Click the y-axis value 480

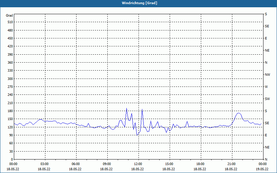pos(10,30)
